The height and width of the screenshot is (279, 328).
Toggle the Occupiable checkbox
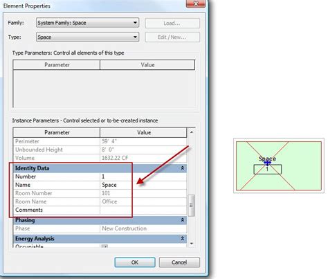click(104, 246)
